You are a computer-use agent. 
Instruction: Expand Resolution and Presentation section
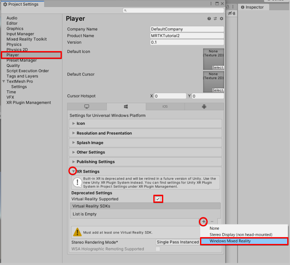(145, 133)
